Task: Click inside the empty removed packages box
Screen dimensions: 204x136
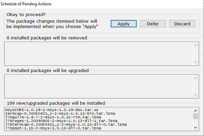Action: pyautogui.click(x=99, y=54)
